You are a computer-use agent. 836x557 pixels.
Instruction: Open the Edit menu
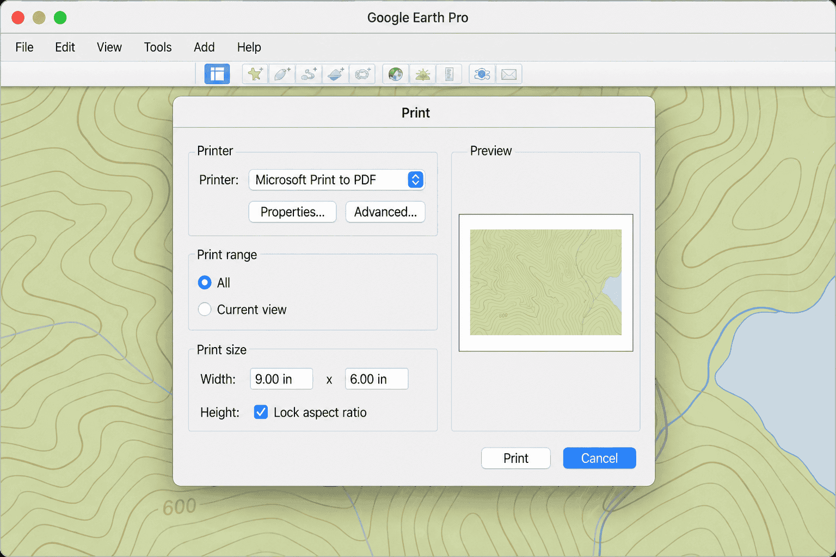[x=65, y=47]
